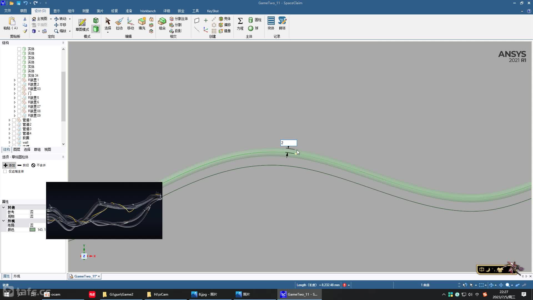Click the Paste (粘贴) clipboard icon
This screenshot has width=533, height=300.
pyautogui.click(x=12, y=22)
